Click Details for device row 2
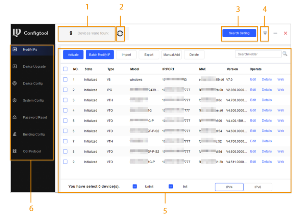 click(267, 90)
